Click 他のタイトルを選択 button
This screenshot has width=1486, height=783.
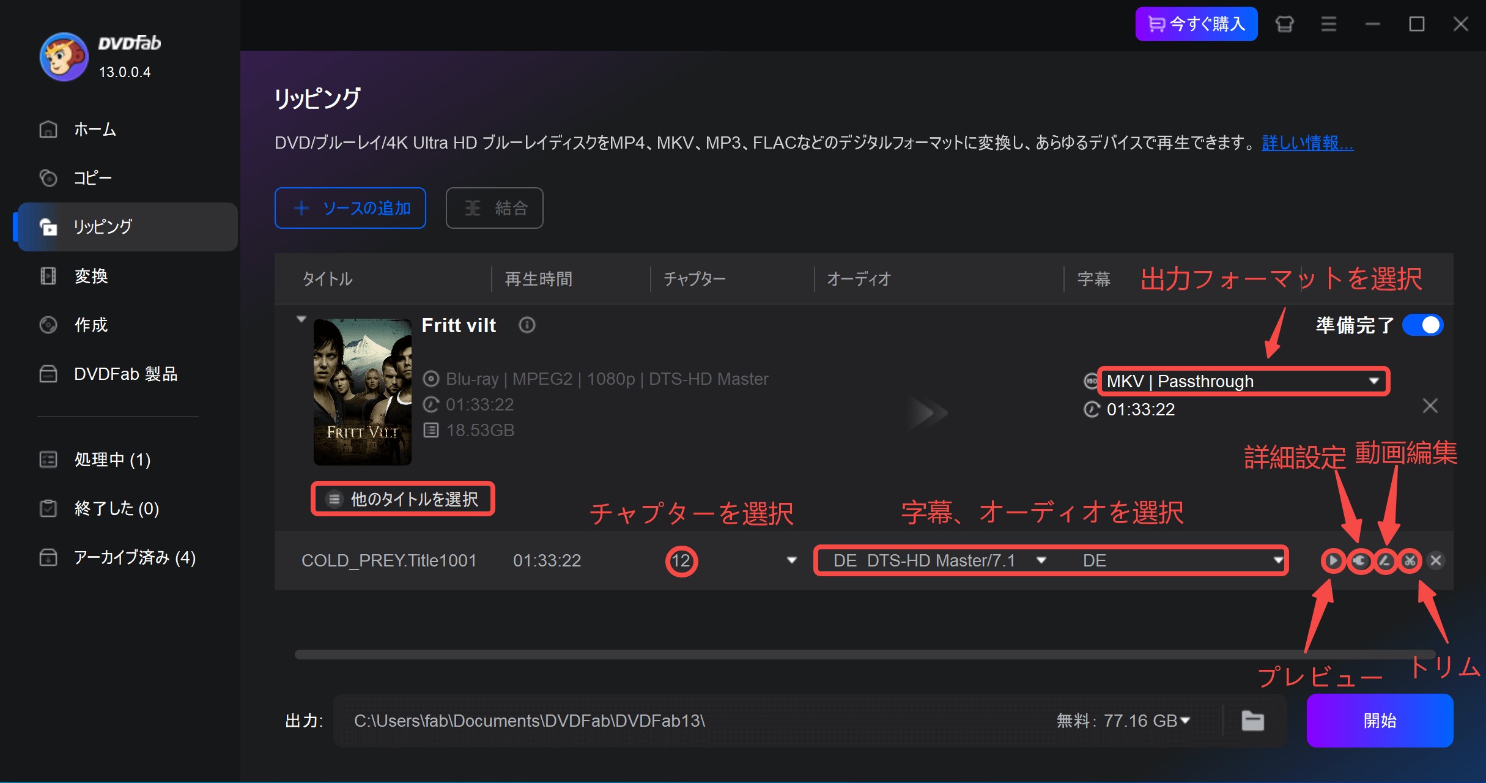click(403, 499)
